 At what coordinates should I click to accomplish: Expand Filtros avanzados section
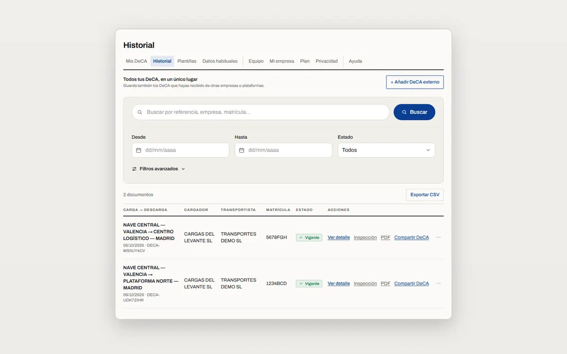pyautogui.click(x=158, y=169)
